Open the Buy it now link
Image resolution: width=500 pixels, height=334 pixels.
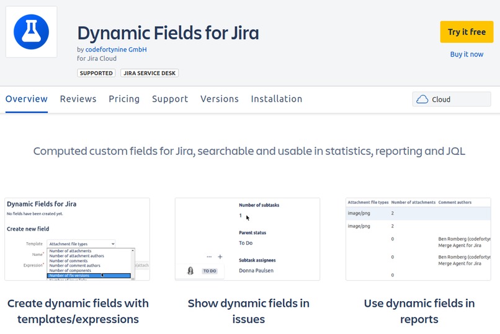pos(467,54)
